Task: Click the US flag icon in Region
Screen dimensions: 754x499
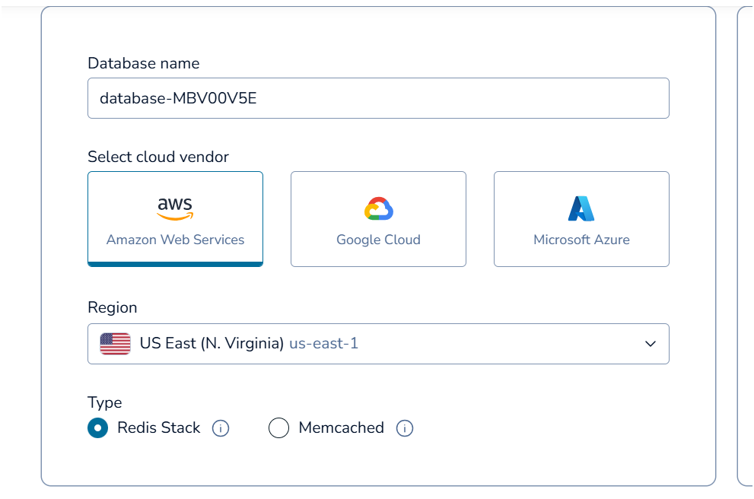Action: click(x=115, y=344)
